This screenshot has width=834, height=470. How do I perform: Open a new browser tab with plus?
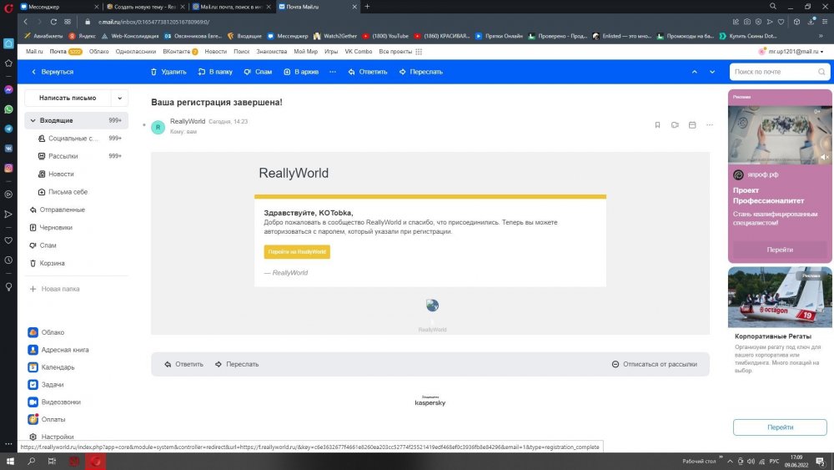pos(367,7)
